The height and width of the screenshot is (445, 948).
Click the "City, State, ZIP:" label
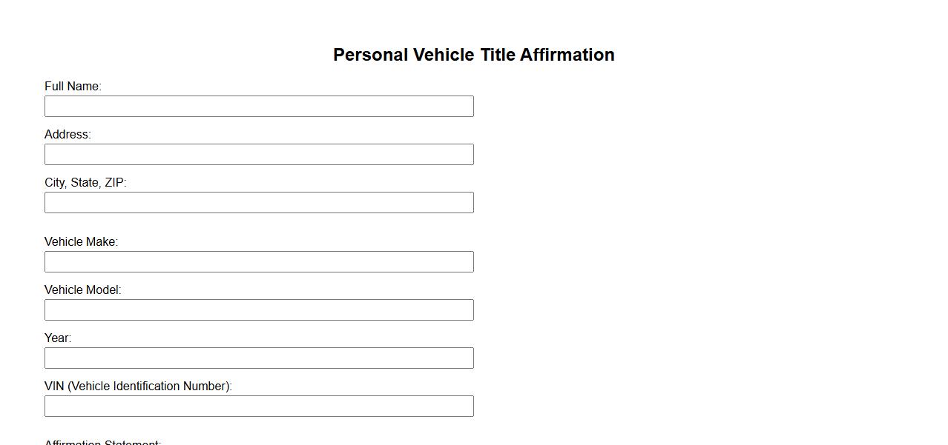click(85, 183)
